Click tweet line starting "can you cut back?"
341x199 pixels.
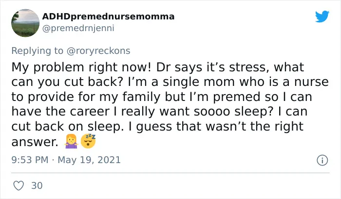click(170, 82)
